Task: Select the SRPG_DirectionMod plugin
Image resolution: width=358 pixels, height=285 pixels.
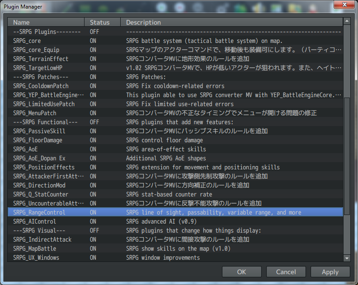Action: point(175,185)
